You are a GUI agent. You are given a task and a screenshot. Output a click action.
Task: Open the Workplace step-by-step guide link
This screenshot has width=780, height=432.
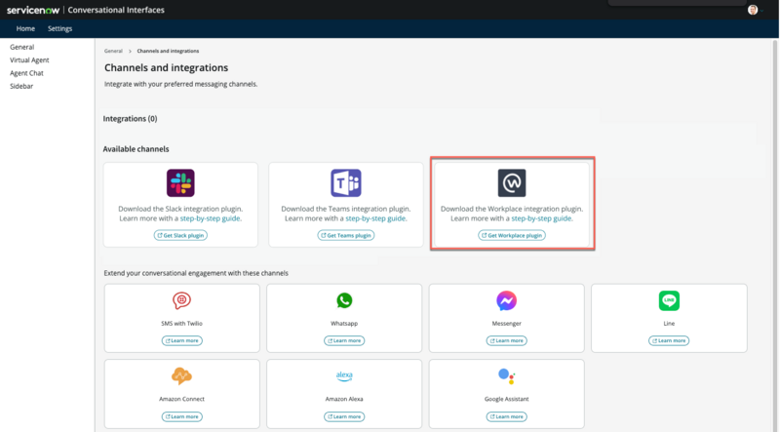click(x=542, y=218)
